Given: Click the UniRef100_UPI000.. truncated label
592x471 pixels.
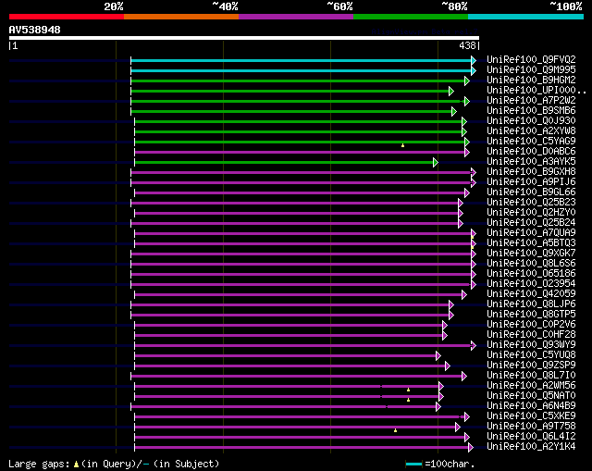Looking at the screenshot, I should coord(536,91).
